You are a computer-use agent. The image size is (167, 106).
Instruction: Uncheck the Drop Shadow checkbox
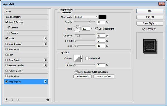[6, 81]
